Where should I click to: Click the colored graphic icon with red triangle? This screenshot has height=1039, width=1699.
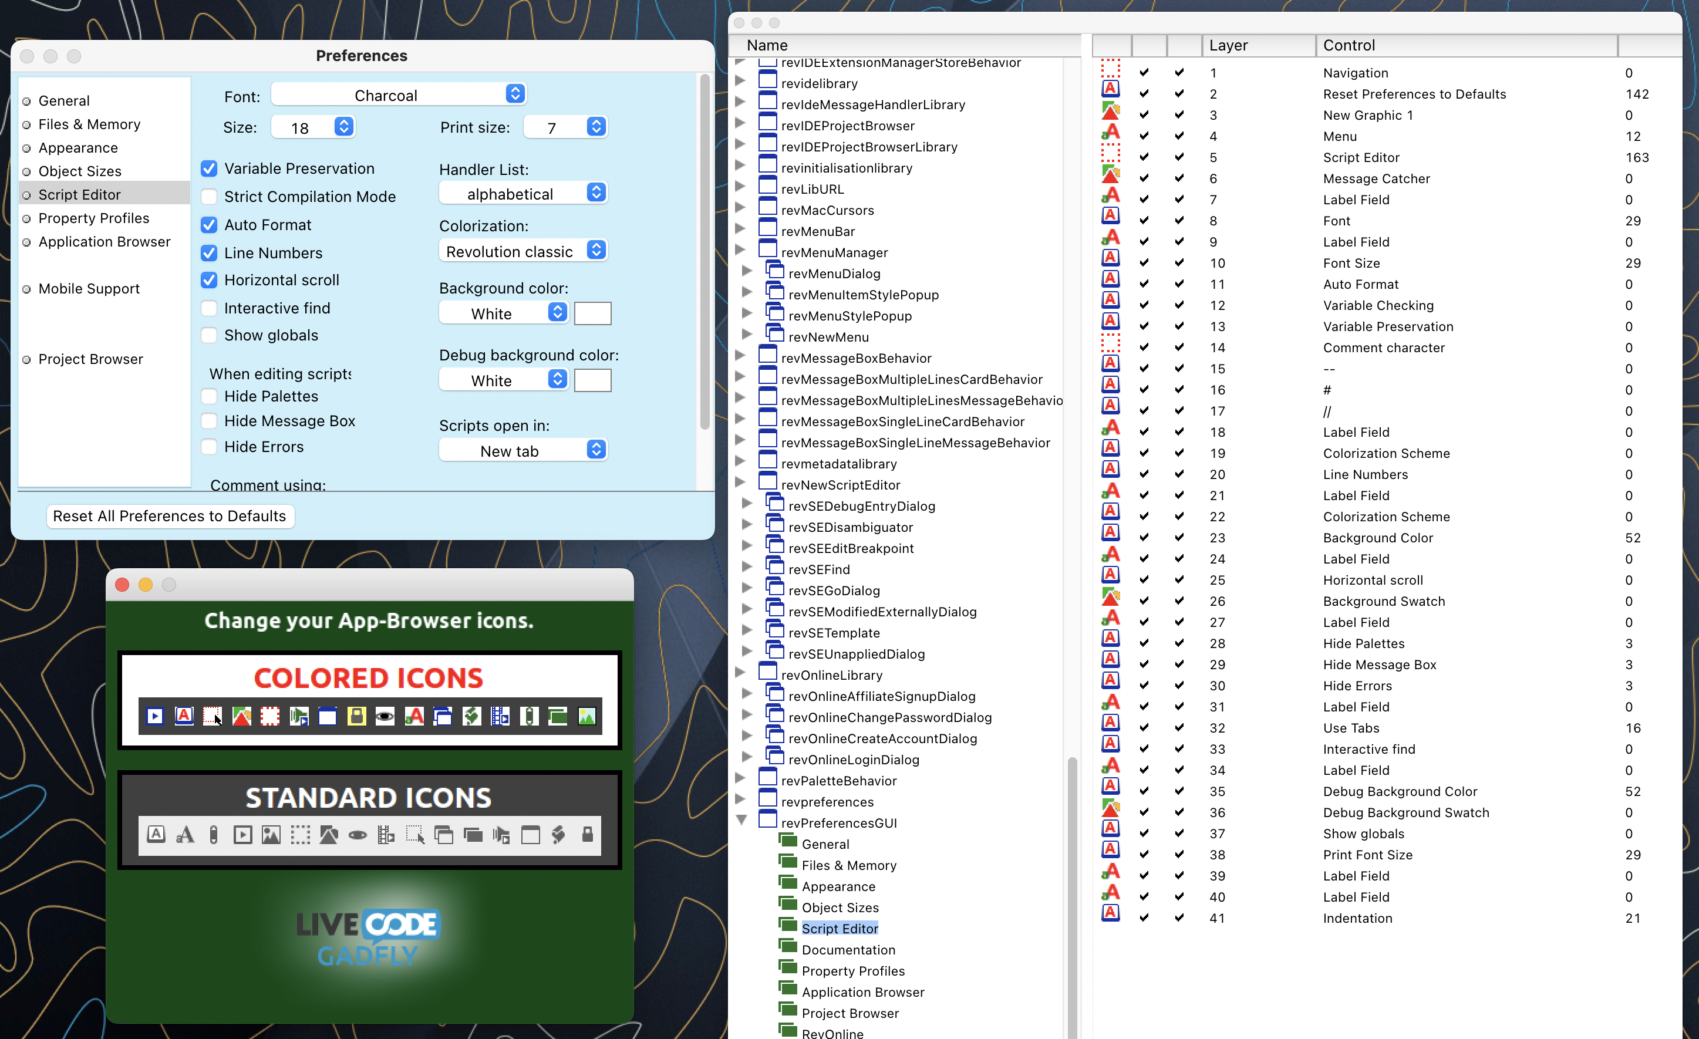[241, 716]
